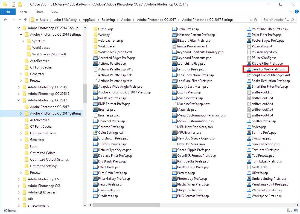Go to Adobe in breadcrumb path

click(x=126, y=20)
